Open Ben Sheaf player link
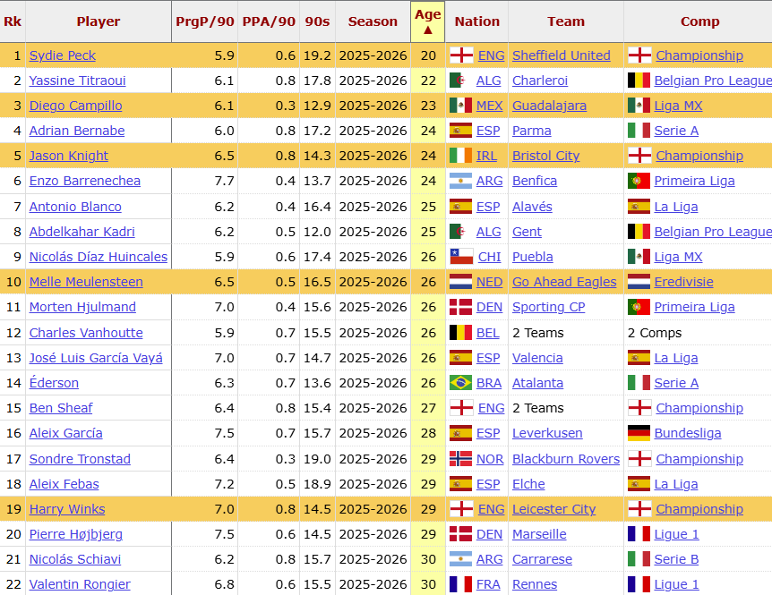Viewport: 772px width, 595px height. coord(61,408)
